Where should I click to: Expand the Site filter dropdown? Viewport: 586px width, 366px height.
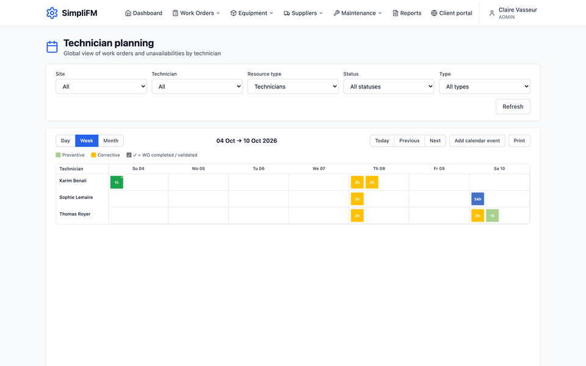tap(101, 87)
